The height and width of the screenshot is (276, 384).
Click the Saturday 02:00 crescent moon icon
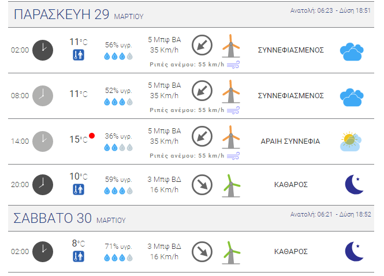354,251
